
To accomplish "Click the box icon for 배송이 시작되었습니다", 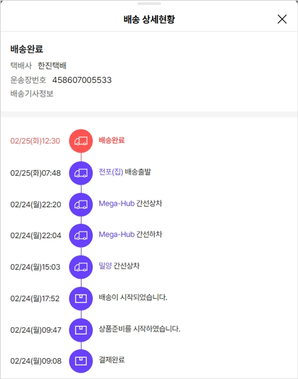I will coord(81,298).
